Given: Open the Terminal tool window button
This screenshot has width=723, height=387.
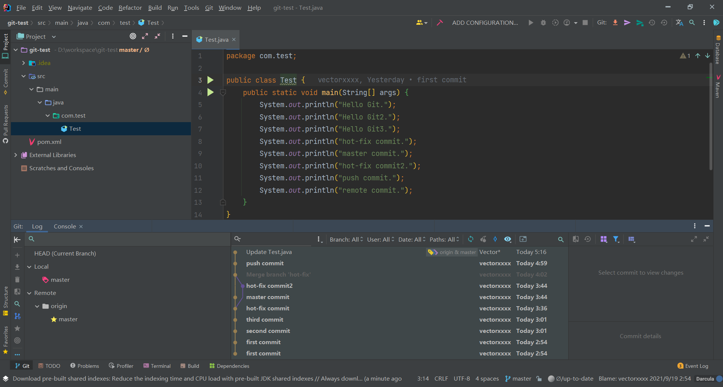Looking at the screenshot, I should (x=157, y=366).
